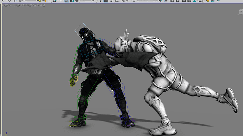Toggle the 3D Snaps button

point(111,1)
